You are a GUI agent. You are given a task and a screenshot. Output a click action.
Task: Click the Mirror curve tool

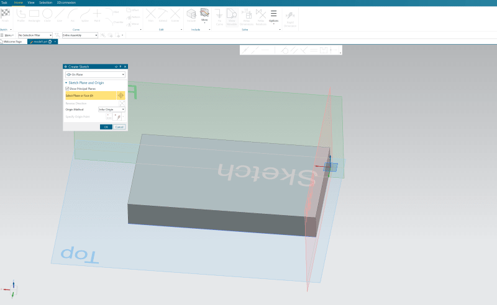[x=133, y=24]
